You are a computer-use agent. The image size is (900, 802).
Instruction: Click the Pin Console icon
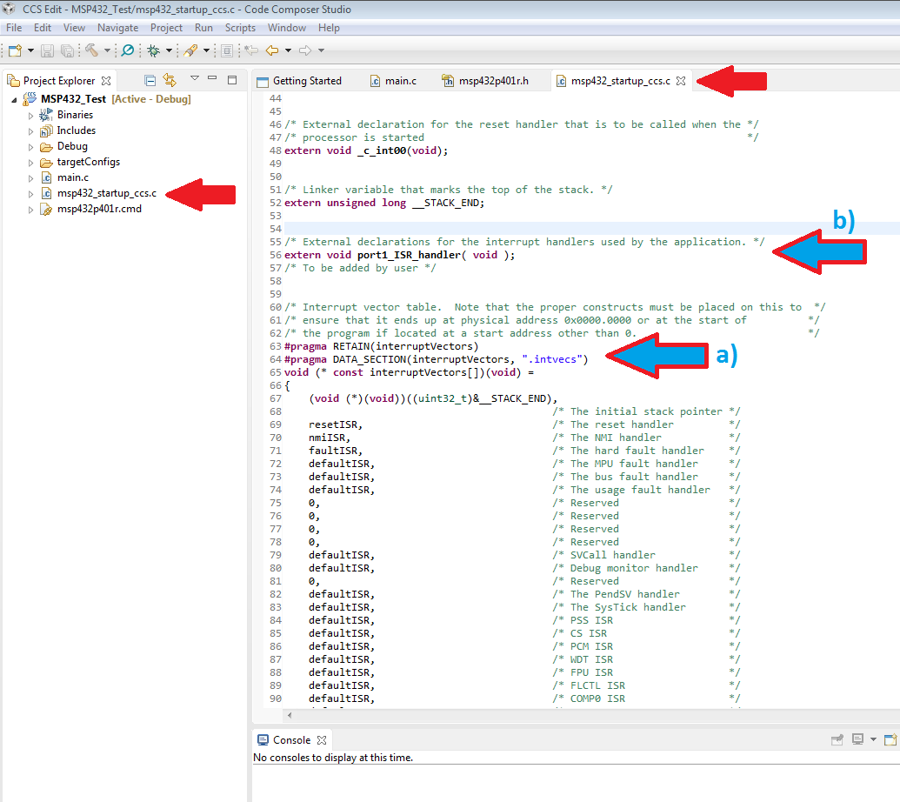point(837,739)
